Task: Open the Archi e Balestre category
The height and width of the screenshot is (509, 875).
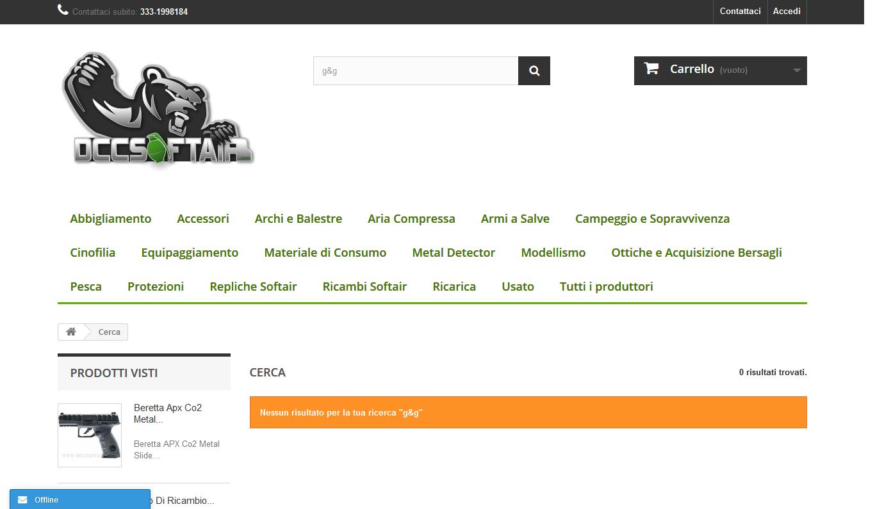Action: pyautogui.click(x=298, y=218)
